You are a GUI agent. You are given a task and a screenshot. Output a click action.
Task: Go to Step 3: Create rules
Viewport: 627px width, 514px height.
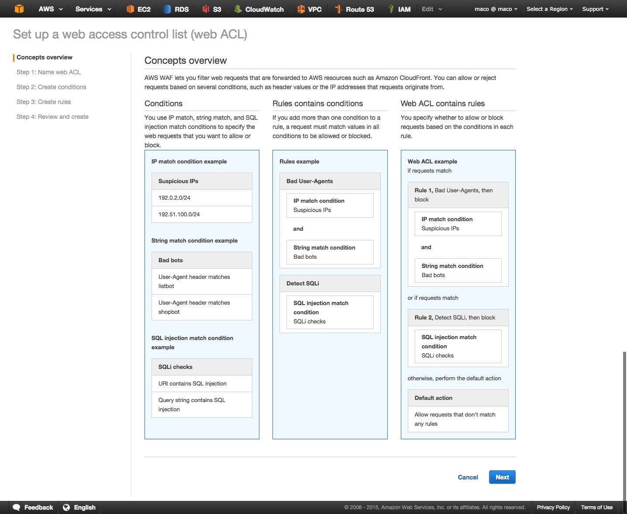tap(44, 102)
